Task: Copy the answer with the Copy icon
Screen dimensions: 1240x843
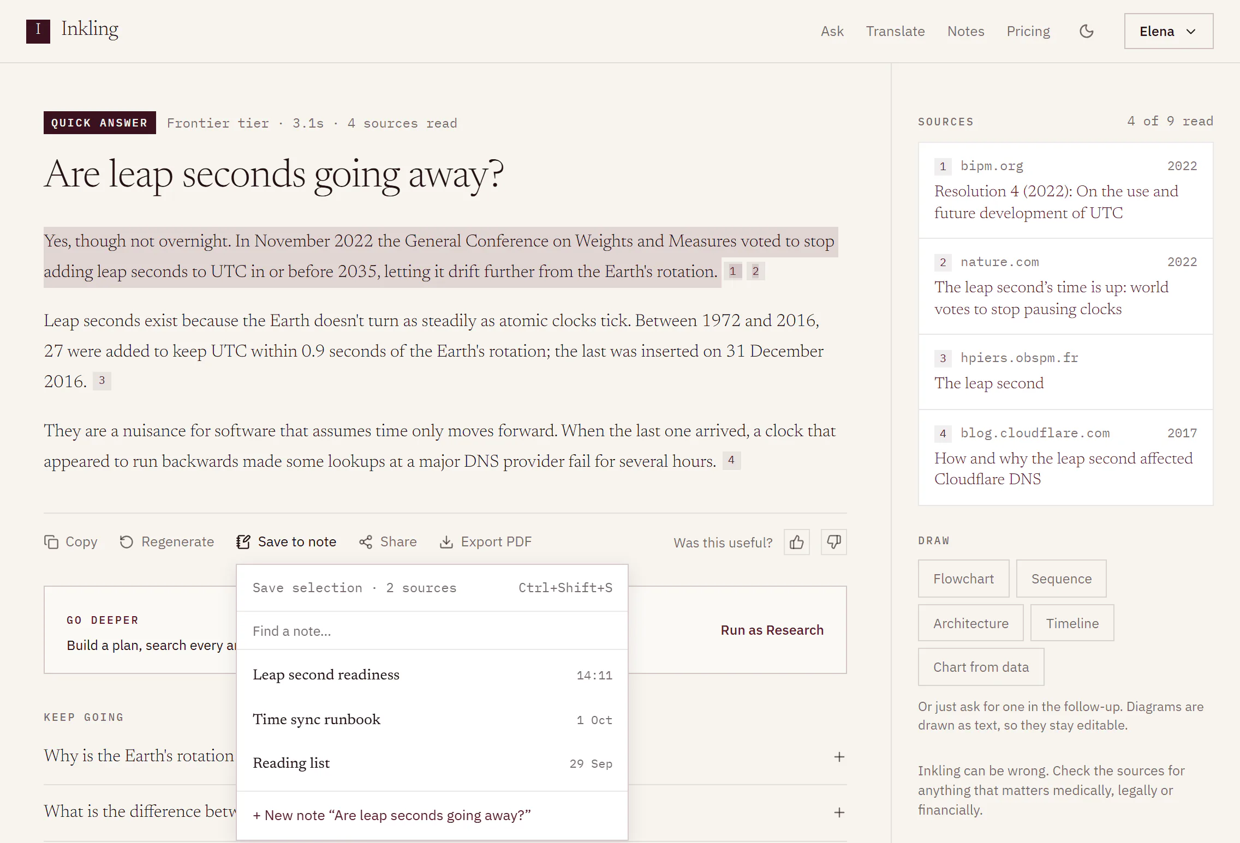Action: coord(51,542)
